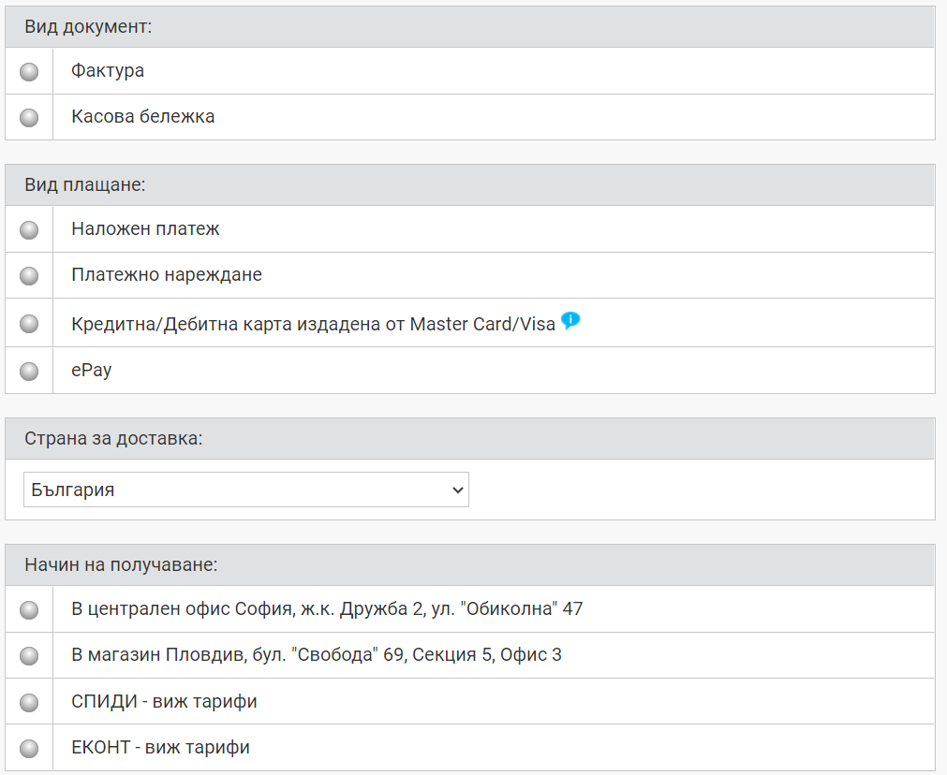Click the Фактура label text
The width and height of the screenshot is (947, 775).
108,70
